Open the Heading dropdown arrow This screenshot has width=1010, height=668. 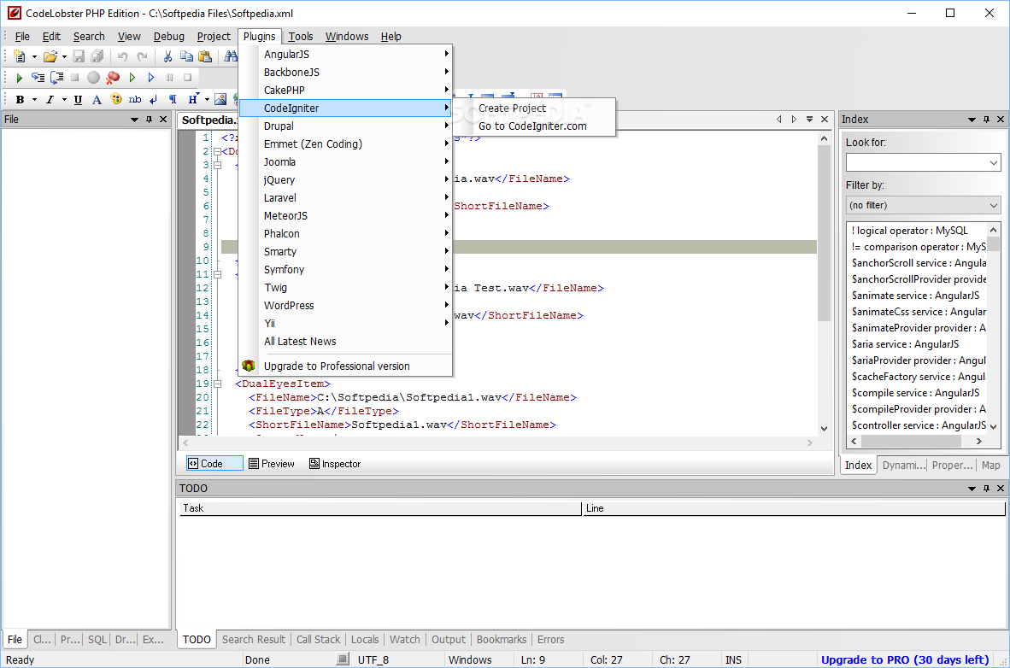click(207, 100)
